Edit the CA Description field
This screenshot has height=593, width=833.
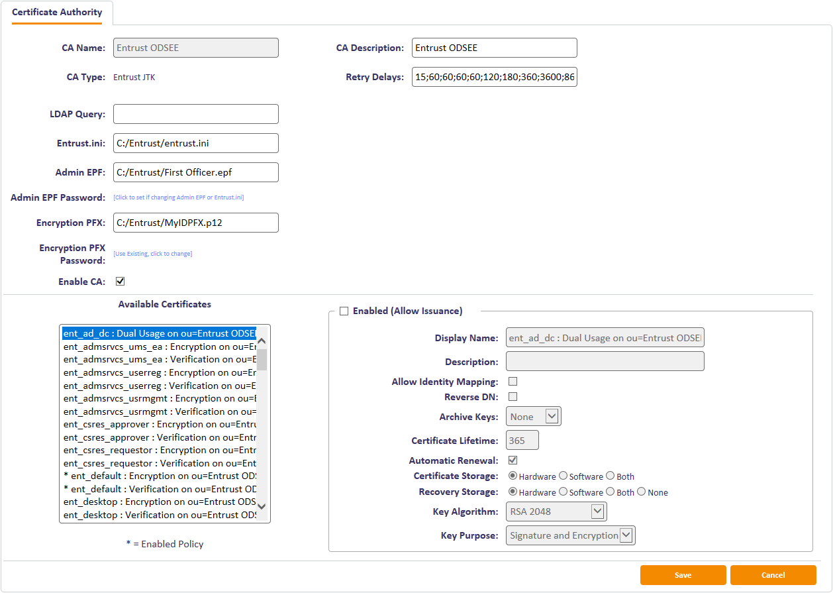[x=495, y=48]
